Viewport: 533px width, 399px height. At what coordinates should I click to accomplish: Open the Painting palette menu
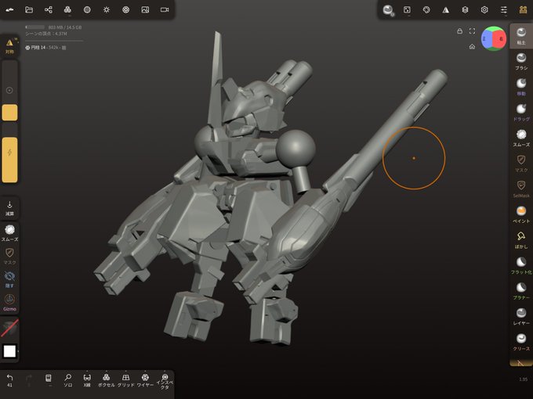coord(426,10)
